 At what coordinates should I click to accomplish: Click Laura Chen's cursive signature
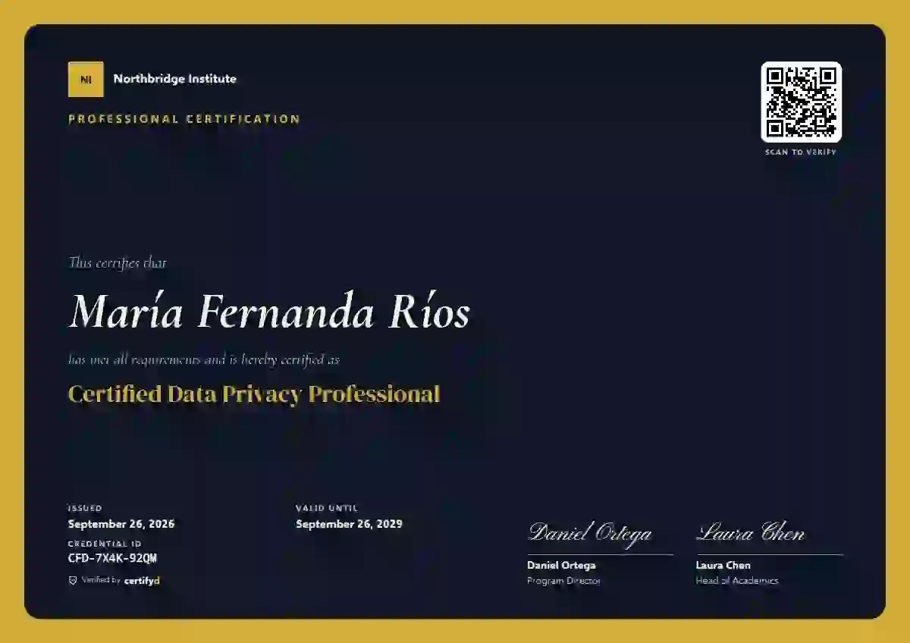751,533
